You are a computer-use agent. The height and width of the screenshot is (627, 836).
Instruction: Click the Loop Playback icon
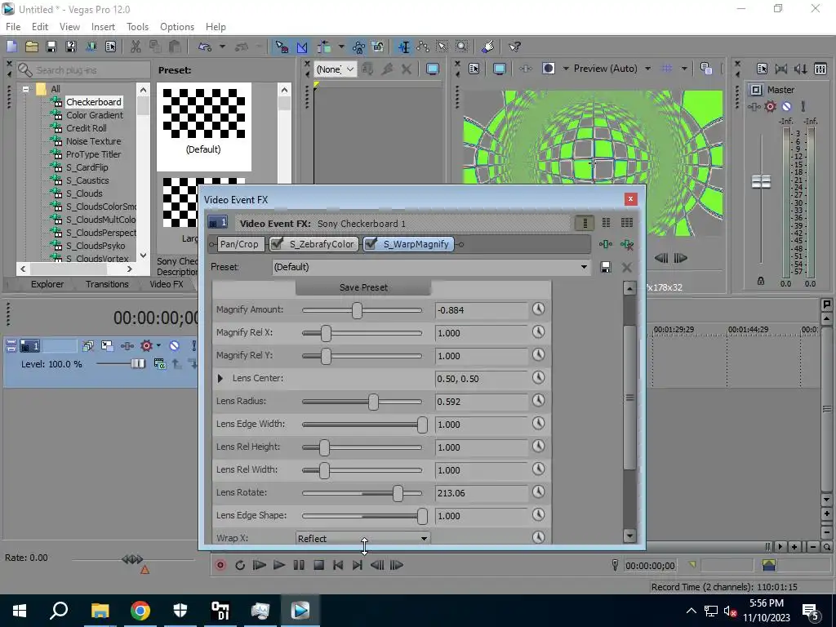click(x=240, y=565)
